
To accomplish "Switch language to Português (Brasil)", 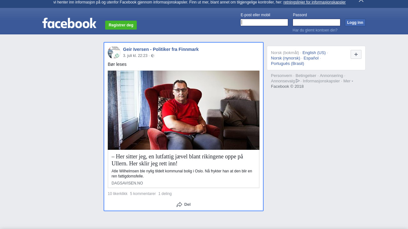I will pyautogui.click(x=288, y=64).
